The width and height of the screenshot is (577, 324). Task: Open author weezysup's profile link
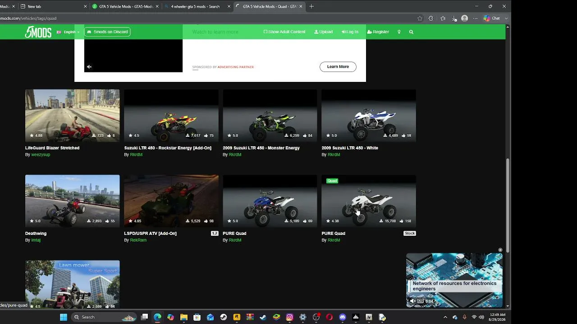tap(41, 155)
